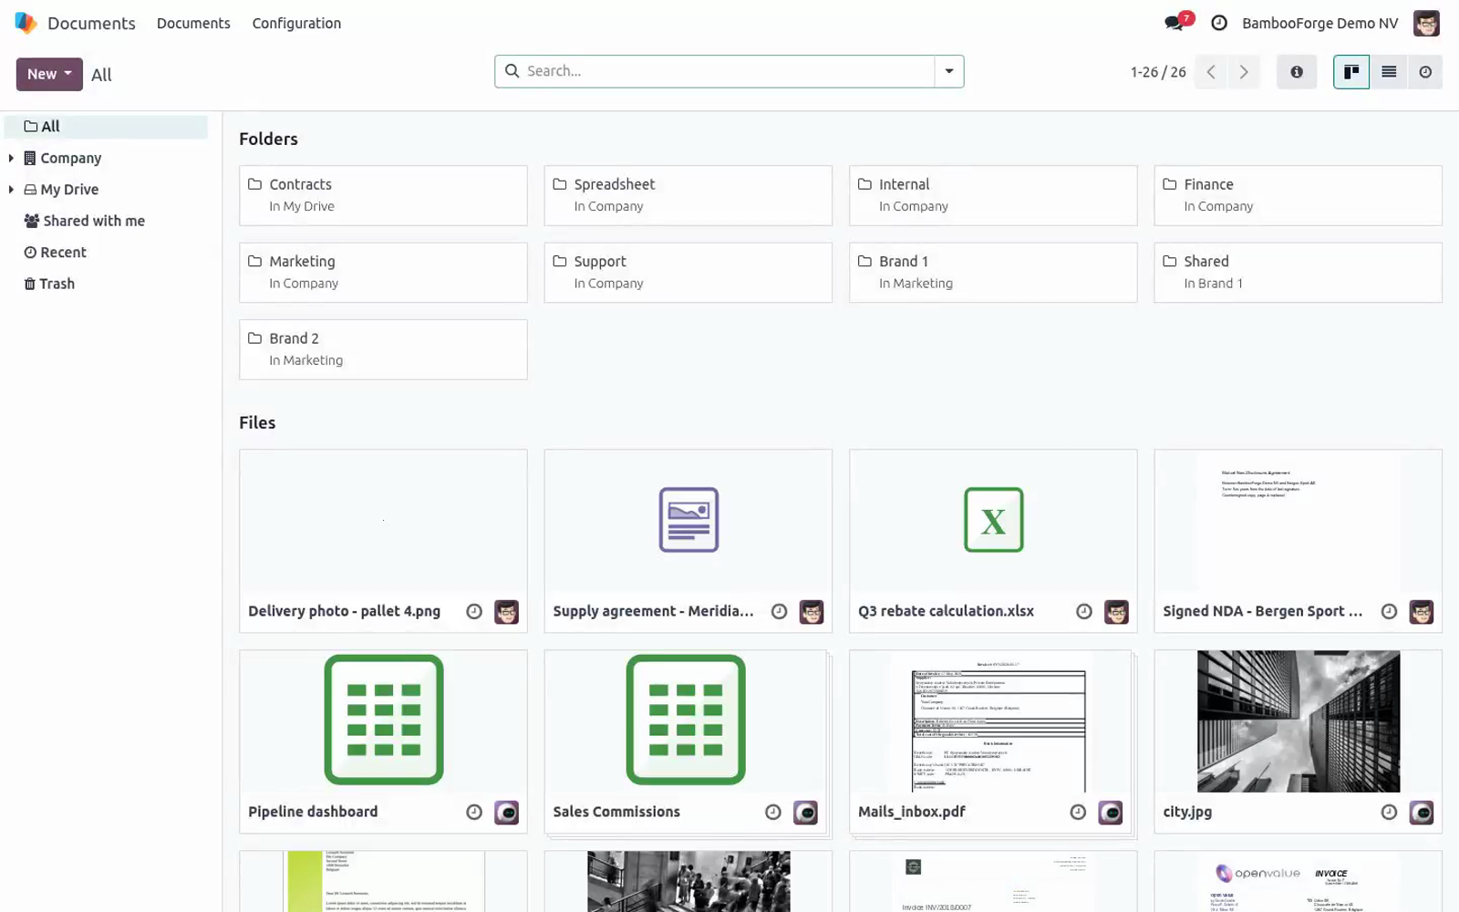Switch to list view
Image resolution: width=1459 pixels, height=912 pixels.
coord(1389,72)
